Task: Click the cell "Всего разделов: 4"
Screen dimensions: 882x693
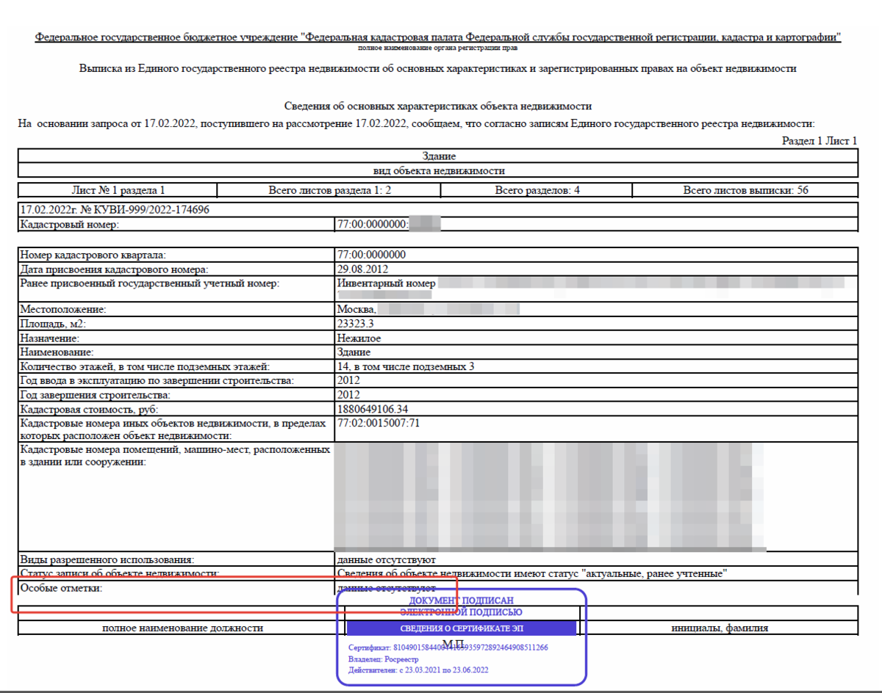Action: pyautogui.click(x=537, y=190)
